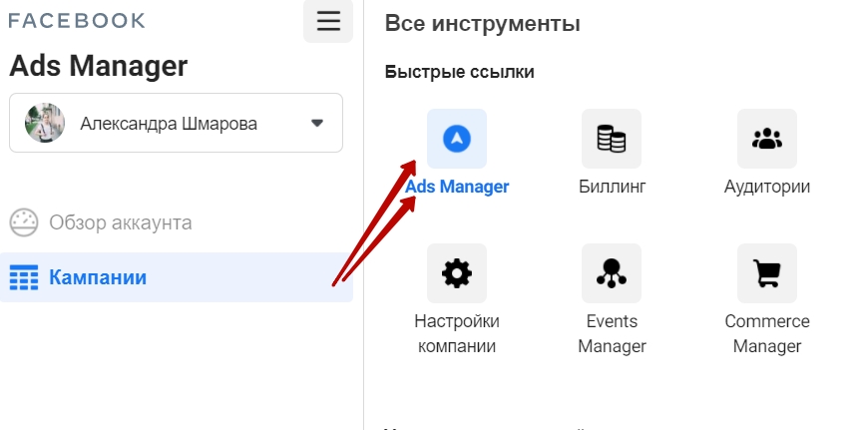
Task: Click the Обзор аккаунта gauge icon
Action: click(24, 222)
